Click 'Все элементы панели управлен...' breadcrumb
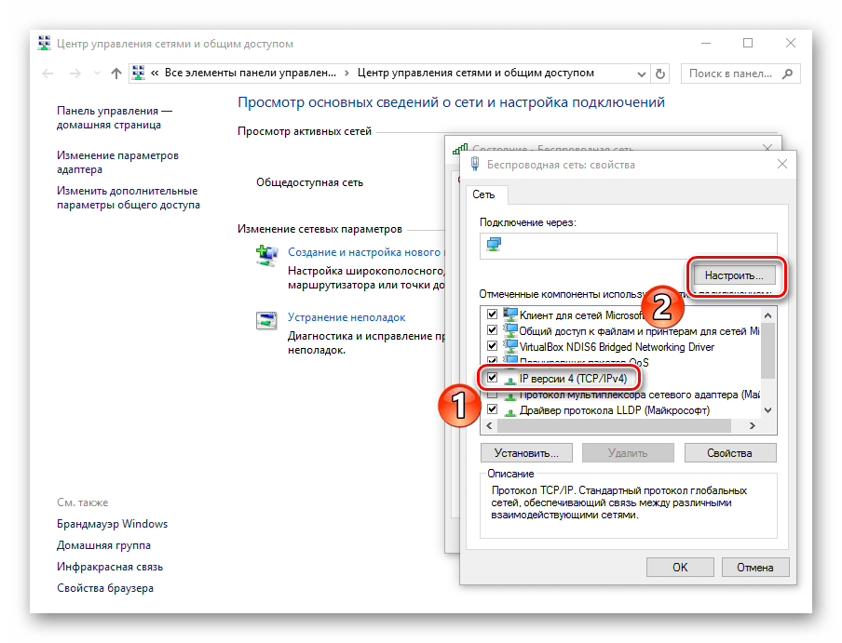This screenshot has width=842, height=643. [251, 73]
